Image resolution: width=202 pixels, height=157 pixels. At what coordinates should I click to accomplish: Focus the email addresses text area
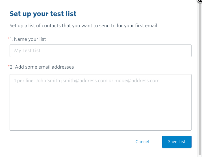tap(101, 102)
